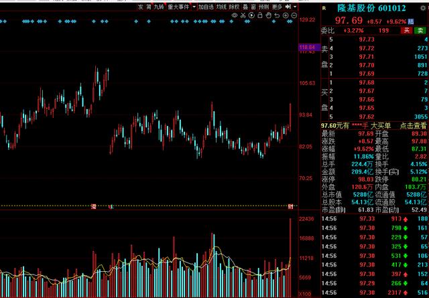
Task: Click the tallest red volume bar
Action: click(x=290, y=258)
